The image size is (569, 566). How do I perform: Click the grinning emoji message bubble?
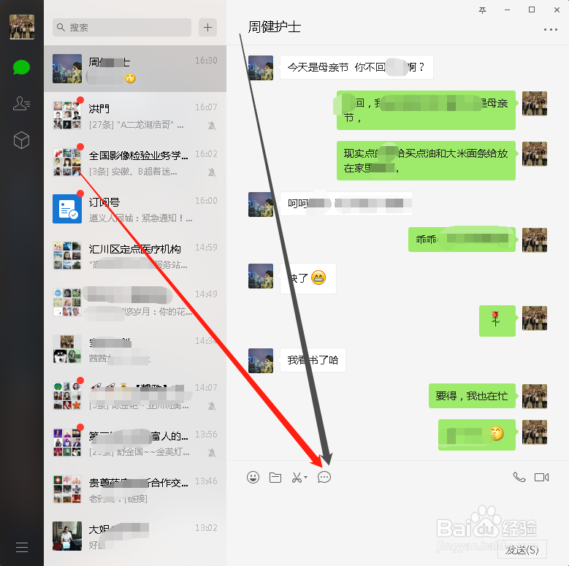(308, 279)
